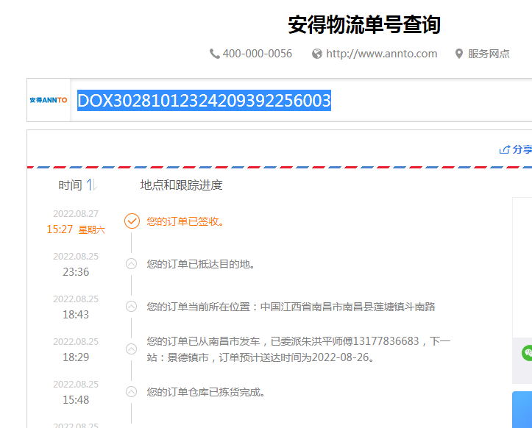Click the 分享 share link
The image size is (532, 428).
coord(522,149)
